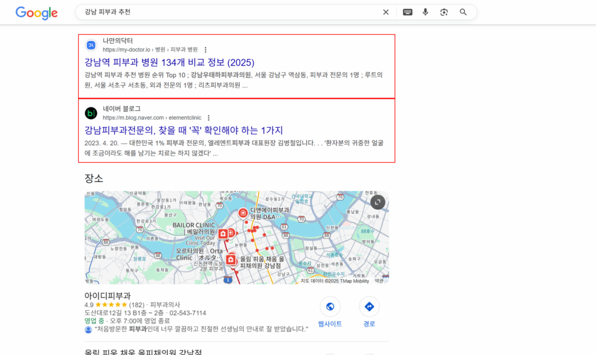
Task: Open the three-dot menu beside 네이버 블로그
Action: coord(208,117)
